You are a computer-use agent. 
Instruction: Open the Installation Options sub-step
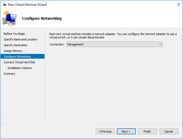(20, 68)
